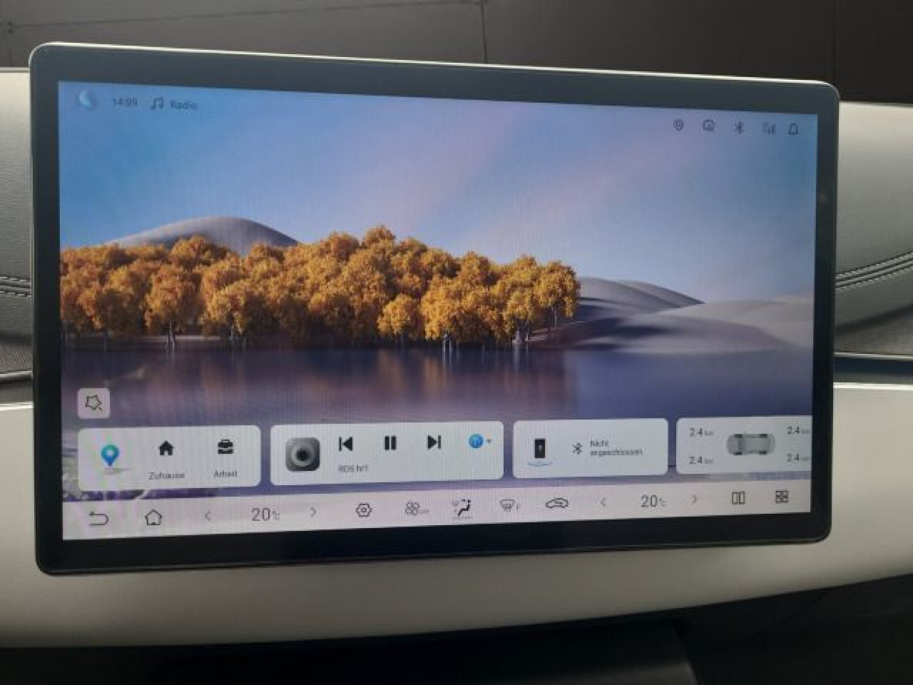913x685 pixels.
Task: Lower the driver-side temperature
Action: (208, 516)
